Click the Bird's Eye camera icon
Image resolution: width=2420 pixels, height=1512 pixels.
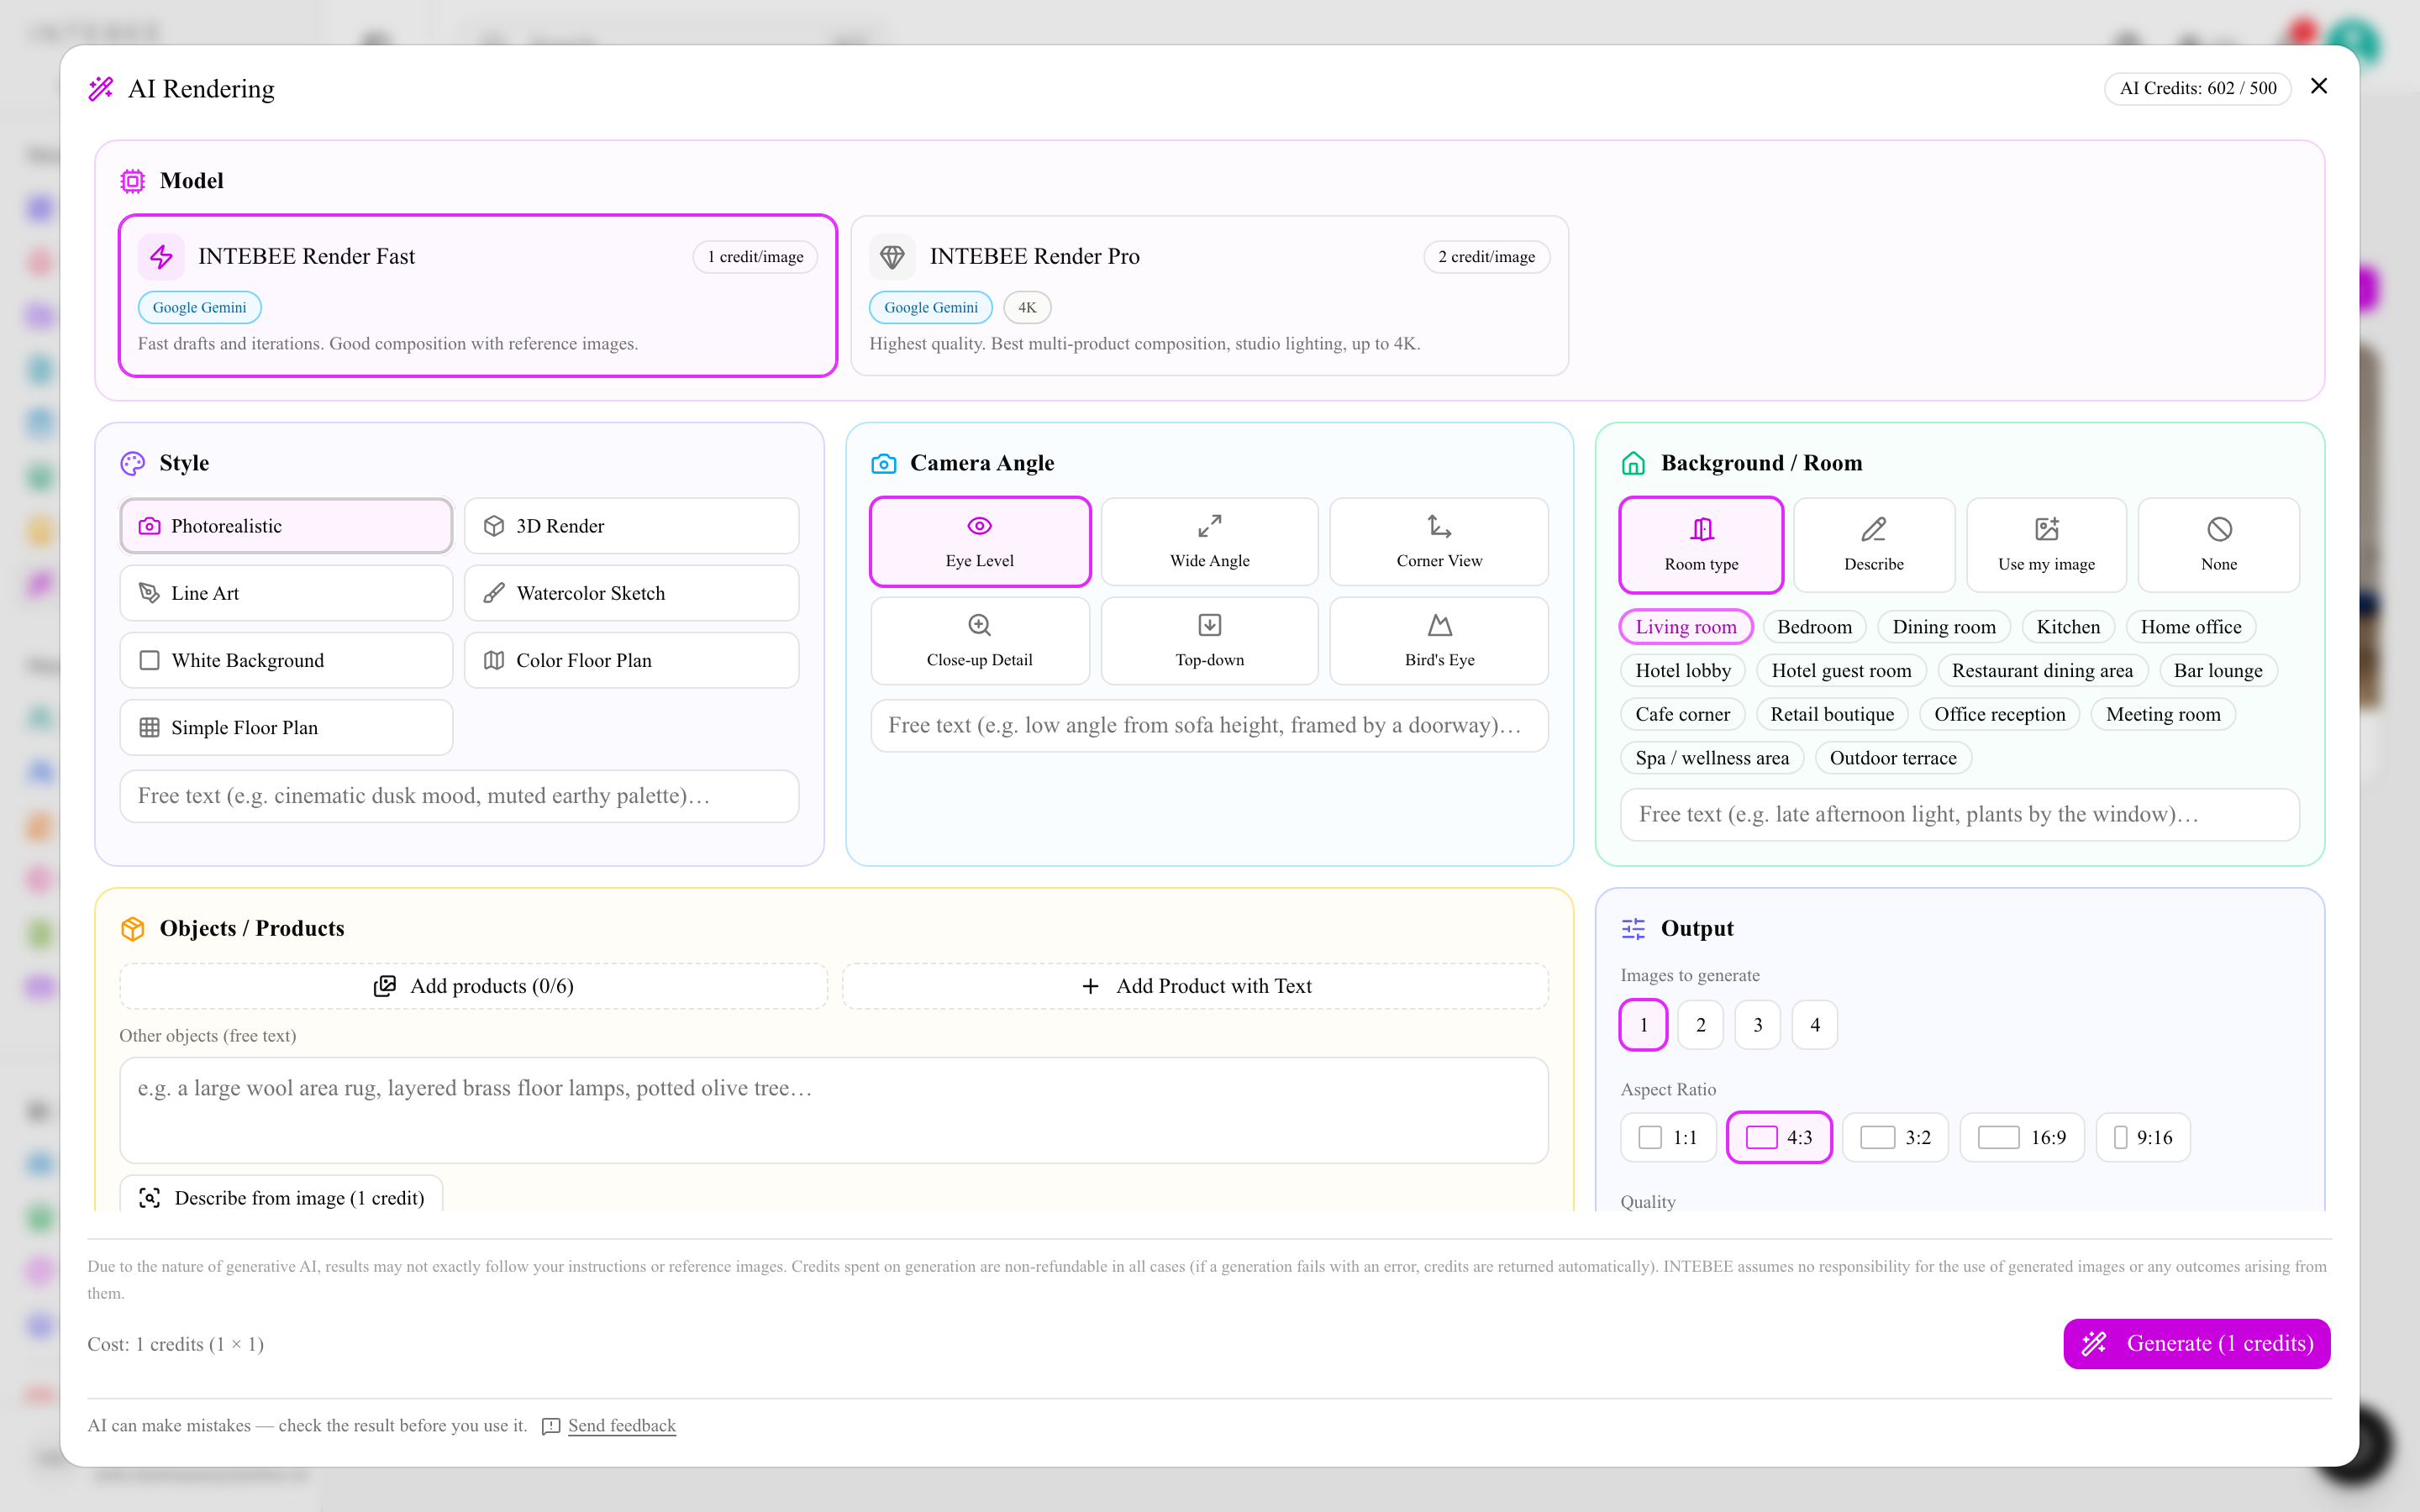pyautogui.click(x=1439, y=625)
